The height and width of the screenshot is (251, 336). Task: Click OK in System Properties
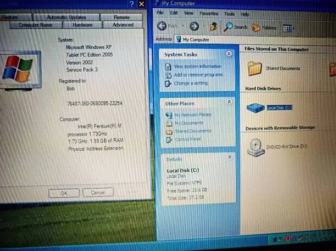click(64, 193)
